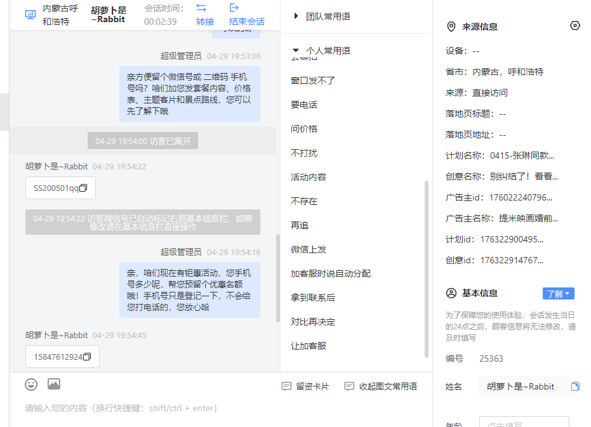Screen dimensions: 591x427
Task: Click the 计划id 176322900495 value
Action: pos(512,239)
